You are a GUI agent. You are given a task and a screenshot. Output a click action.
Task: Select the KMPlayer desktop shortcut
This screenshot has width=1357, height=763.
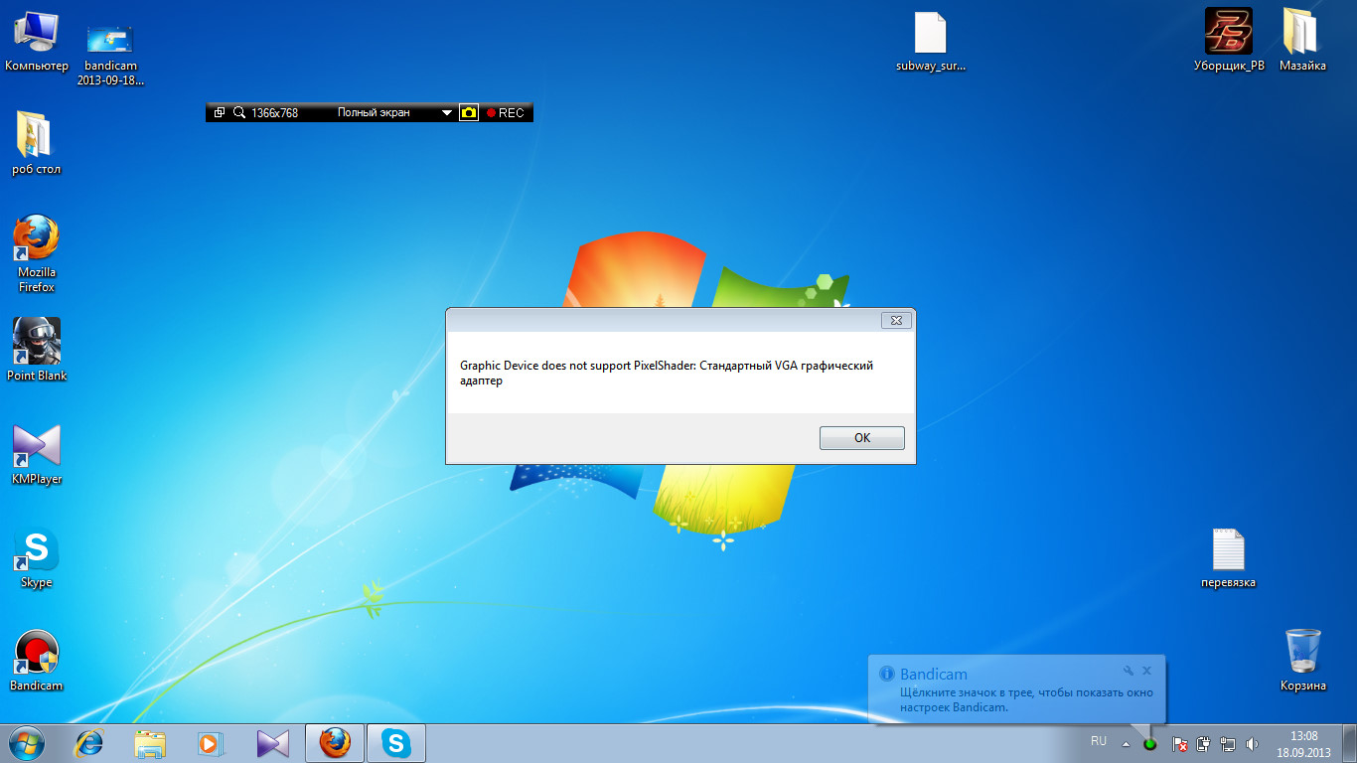pos(37,454)
